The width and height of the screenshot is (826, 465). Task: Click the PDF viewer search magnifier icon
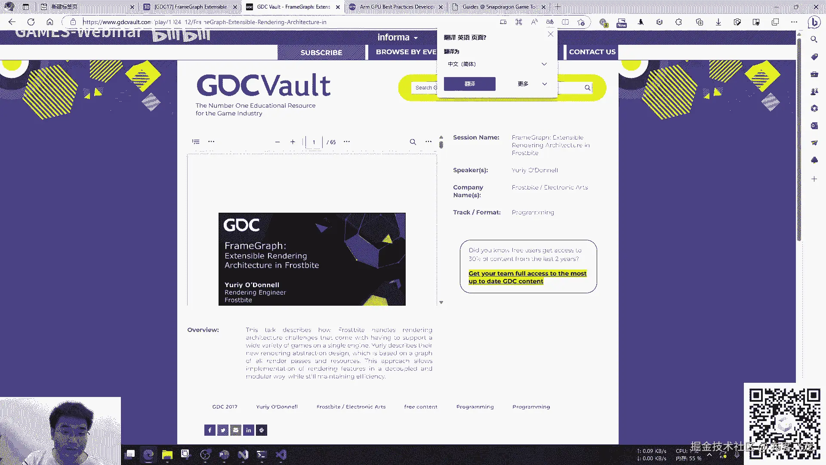tap(413, 142)
